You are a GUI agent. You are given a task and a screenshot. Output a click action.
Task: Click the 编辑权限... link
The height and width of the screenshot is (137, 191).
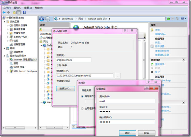(x=160, y=34)
